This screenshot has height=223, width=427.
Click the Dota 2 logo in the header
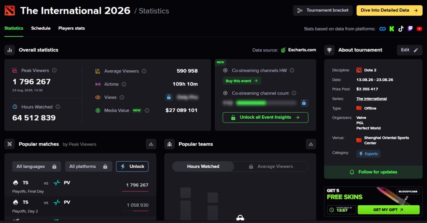(x=10, y=10)
